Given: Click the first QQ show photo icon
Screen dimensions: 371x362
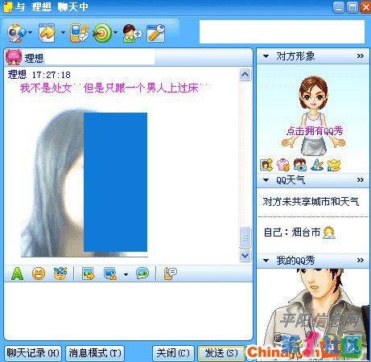Looking at the screenshot, I should point(266,165).
